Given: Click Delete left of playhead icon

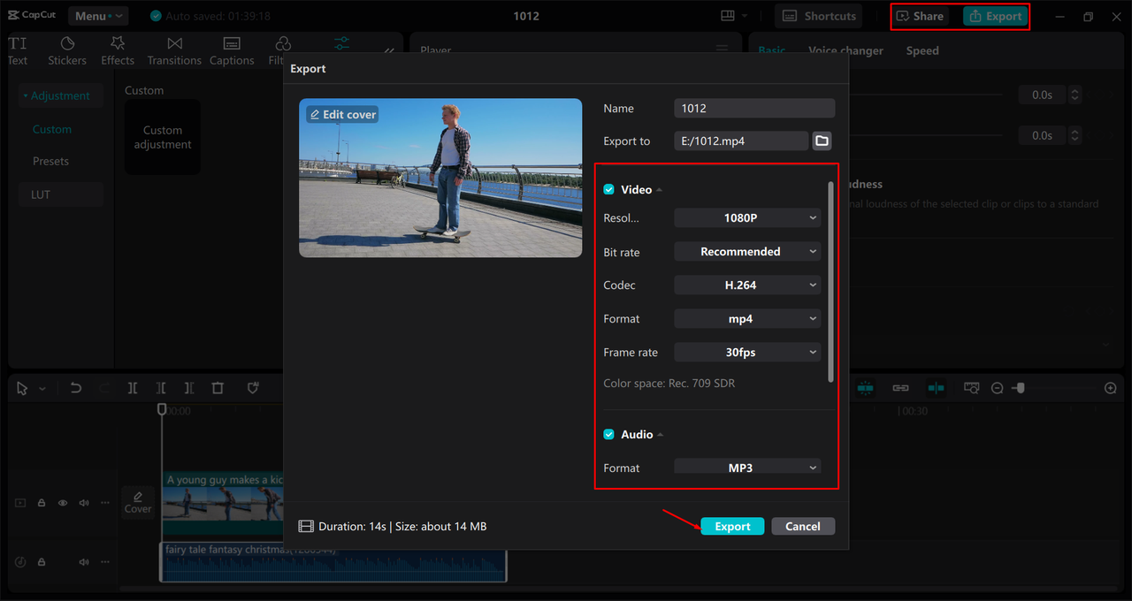Looking at the screenshot, I should pos(161,388).
